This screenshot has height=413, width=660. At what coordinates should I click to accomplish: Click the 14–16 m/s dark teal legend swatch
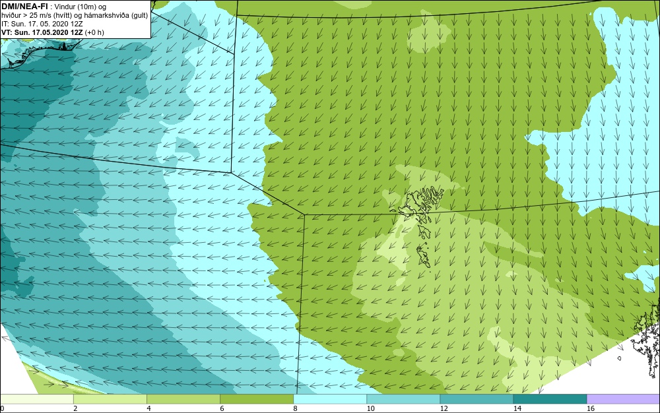(x=550, y=399)
